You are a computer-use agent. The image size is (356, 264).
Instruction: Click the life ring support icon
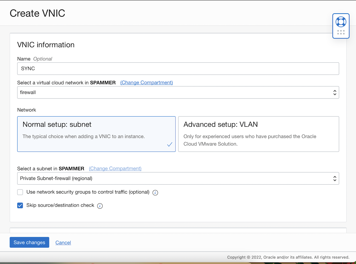point(341,21)
